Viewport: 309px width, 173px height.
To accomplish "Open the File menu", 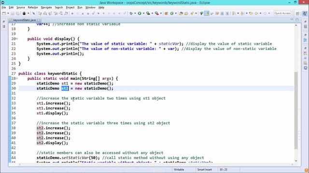I will click(4, 8).
